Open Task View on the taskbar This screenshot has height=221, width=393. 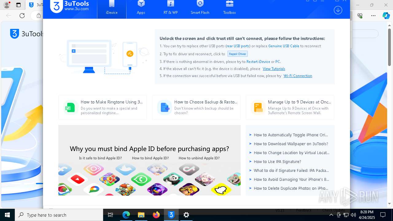[x=111, y=215]
